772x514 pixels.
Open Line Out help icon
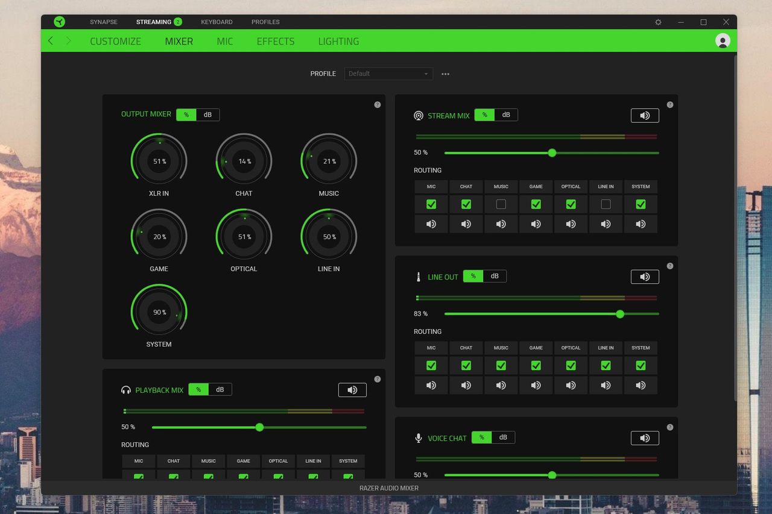670,266
